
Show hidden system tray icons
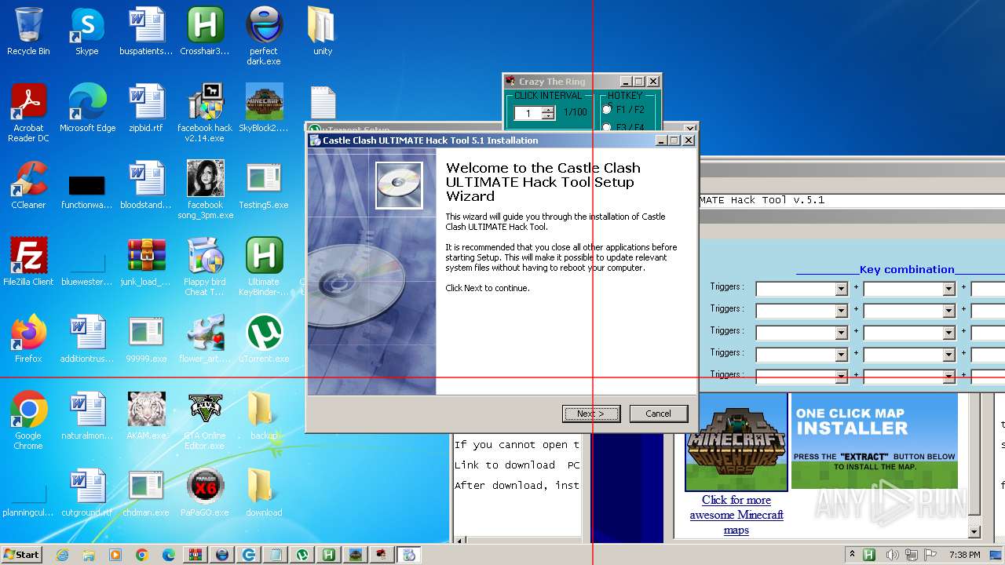(852, 555)
